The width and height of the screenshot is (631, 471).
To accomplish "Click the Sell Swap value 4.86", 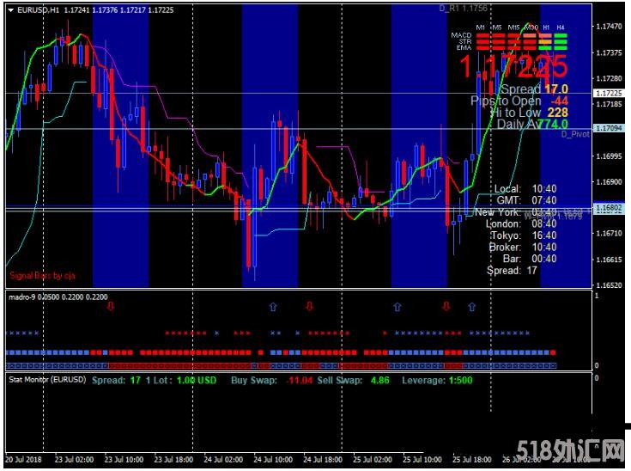I will [379, 381].
